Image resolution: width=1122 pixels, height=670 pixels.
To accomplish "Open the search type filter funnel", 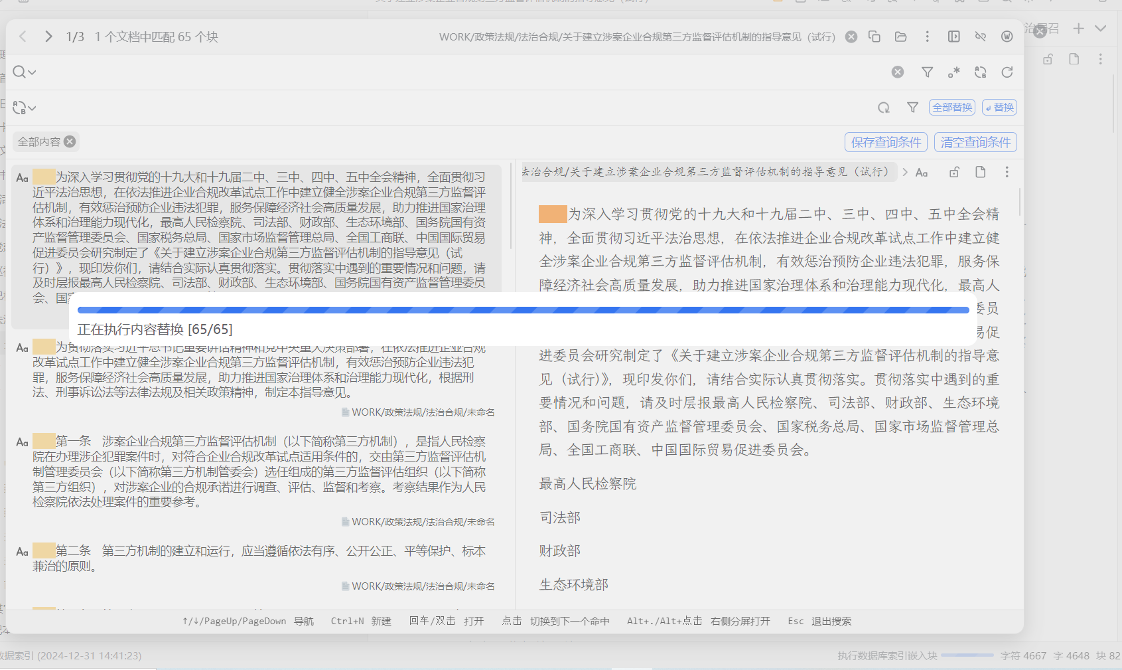I will (927, 72).
